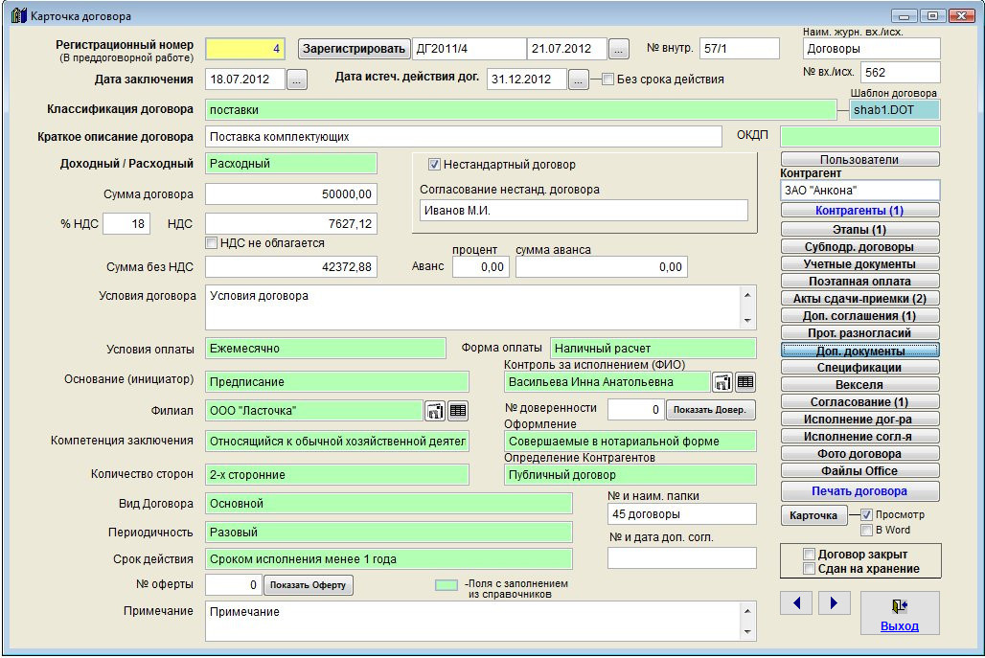Viewport: 985px width, 658px height.
Task: Click the Печать договора button
Action: tap(859, 491)
